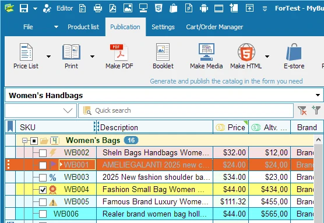Select the Sheln Bags Handbags description cell

click(155, 152)
